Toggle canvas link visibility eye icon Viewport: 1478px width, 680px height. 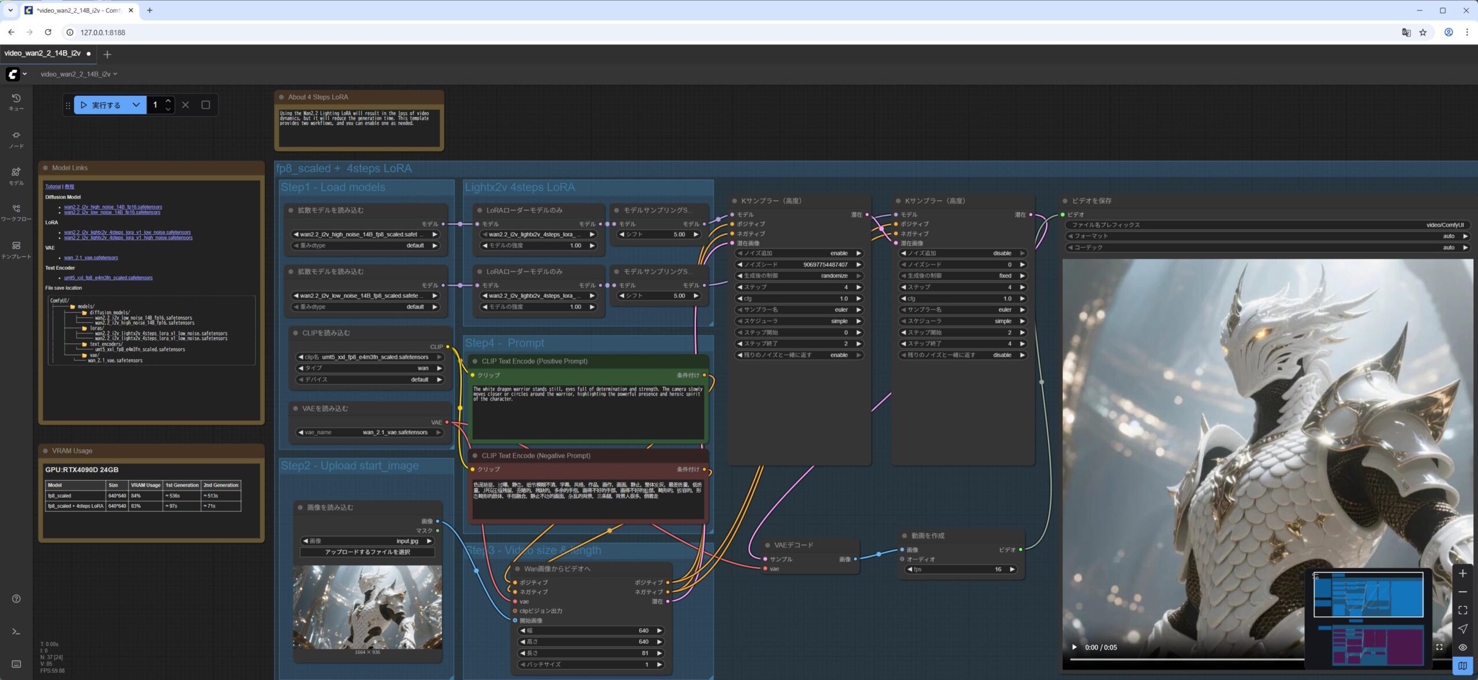pos(1462,647)
